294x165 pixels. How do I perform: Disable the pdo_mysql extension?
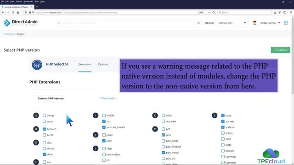point(164,153)
